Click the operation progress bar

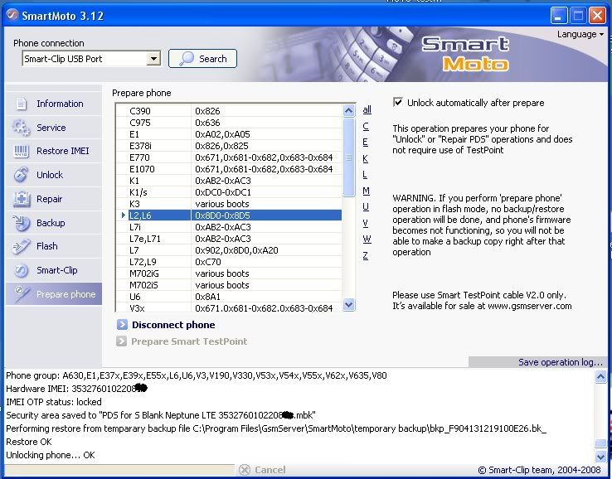[x=119, y=470]
